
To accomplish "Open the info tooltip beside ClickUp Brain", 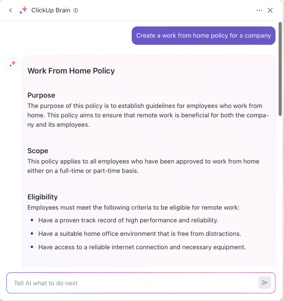I will point(76,10).
